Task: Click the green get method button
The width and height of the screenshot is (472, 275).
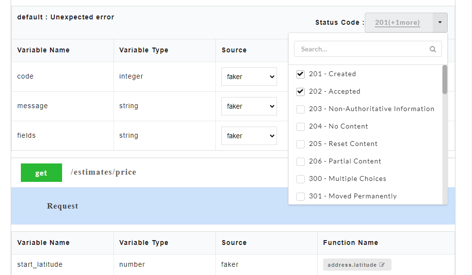Action: (41, 173)
